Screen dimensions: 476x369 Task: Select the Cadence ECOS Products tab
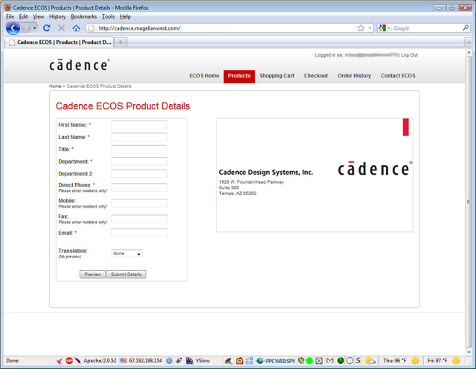pyautogui.click(x=59, y=42)
